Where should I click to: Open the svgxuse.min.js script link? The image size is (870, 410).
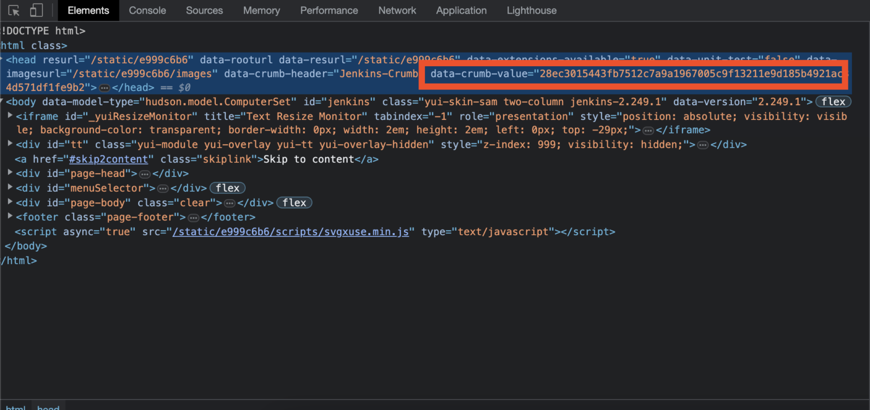coord(291,232)
